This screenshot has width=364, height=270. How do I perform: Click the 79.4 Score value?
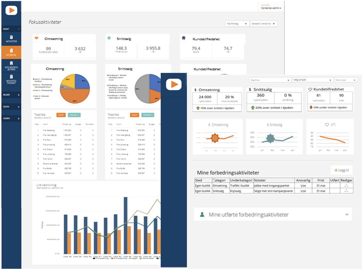click(x=196, y=48)
